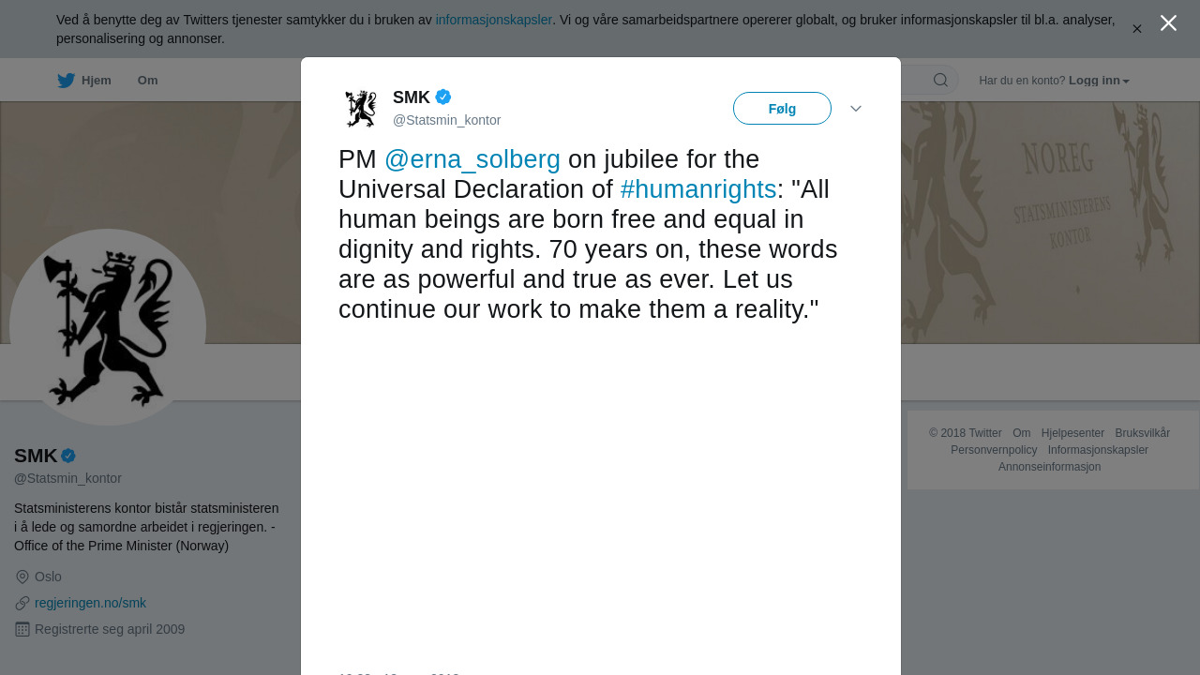The image size is (1200, 675).
Task: Open the informasjonskapsler link in notice
Action: 494,20
